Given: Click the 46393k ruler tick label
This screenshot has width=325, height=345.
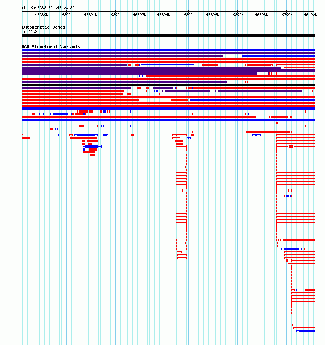Looking at the screenshot, I should 139,15.
